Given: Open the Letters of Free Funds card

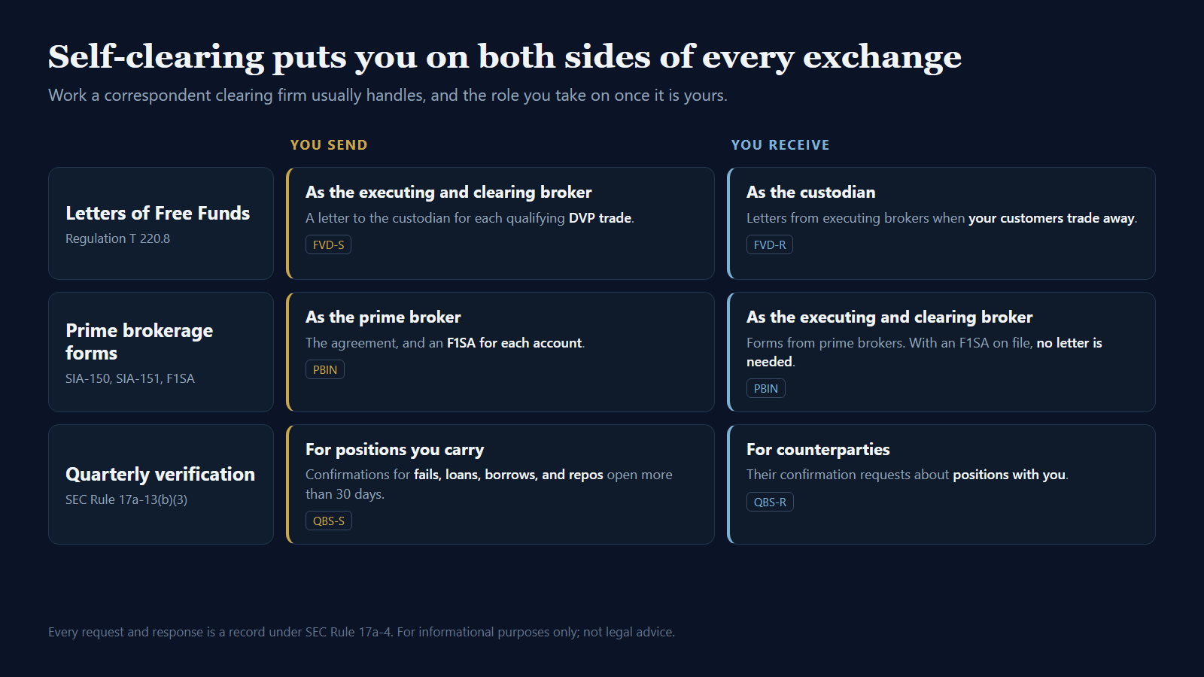Looking at the screenshot, I should [161, 223].
